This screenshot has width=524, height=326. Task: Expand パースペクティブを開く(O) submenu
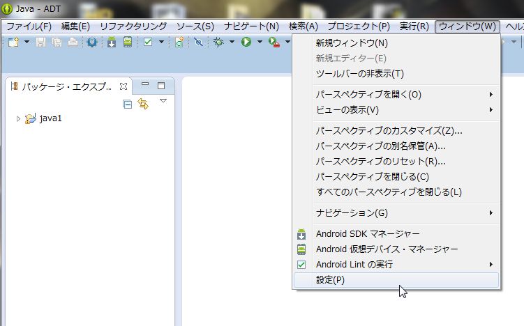397,95
